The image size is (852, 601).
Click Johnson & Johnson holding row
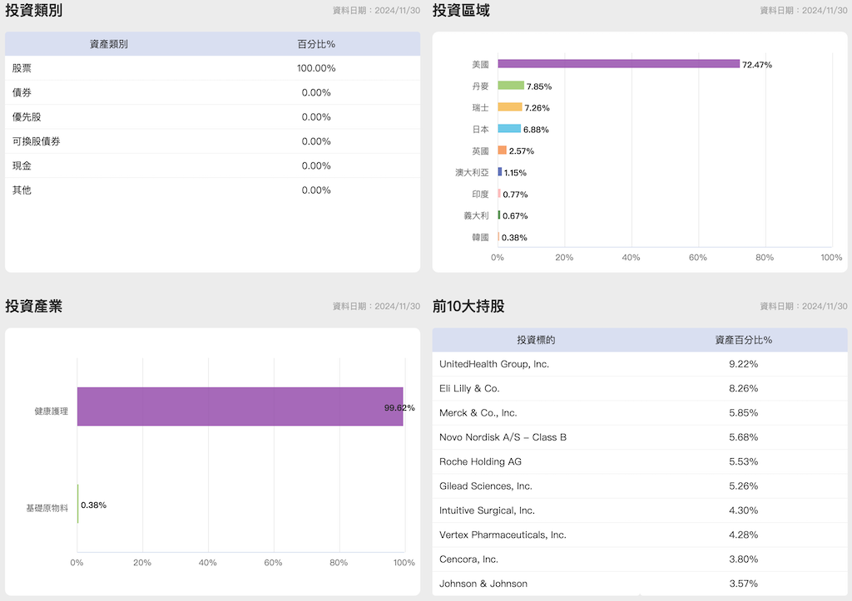pos(483,584)
